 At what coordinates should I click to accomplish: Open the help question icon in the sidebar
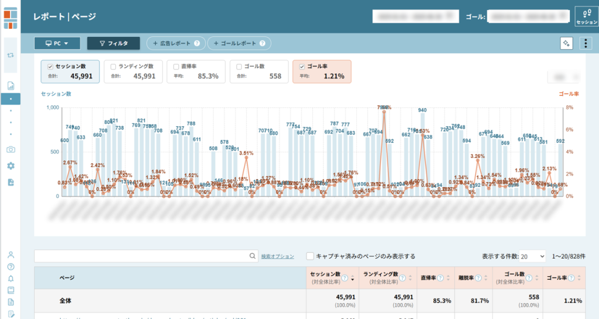pos(11,267)
